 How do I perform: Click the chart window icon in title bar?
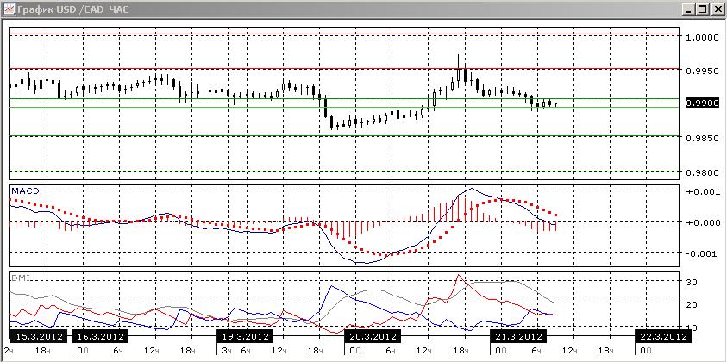point(9,9)
